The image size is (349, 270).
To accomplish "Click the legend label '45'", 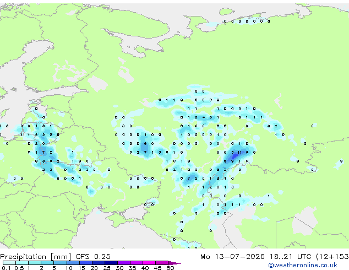I will [x=157, y=268].
